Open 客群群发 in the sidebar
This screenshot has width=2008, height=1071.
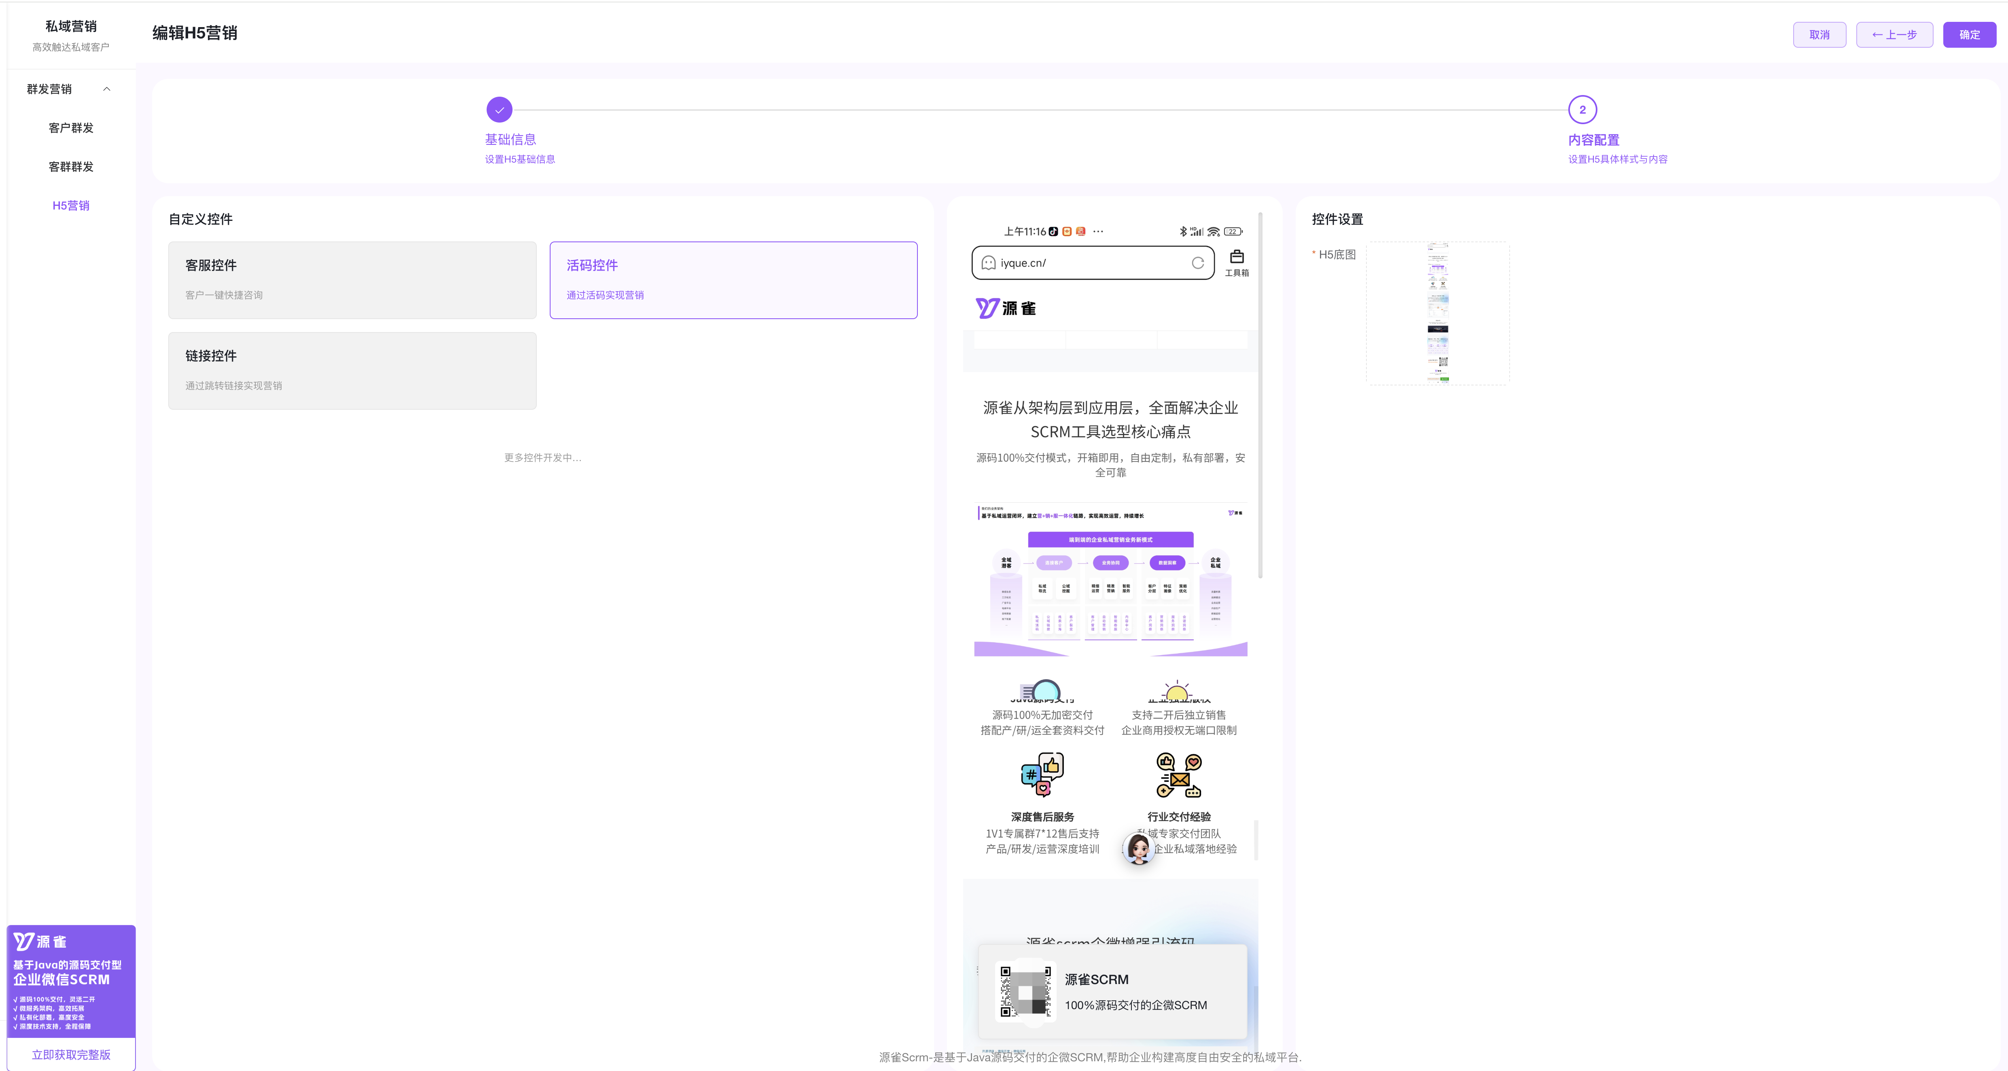71,167
